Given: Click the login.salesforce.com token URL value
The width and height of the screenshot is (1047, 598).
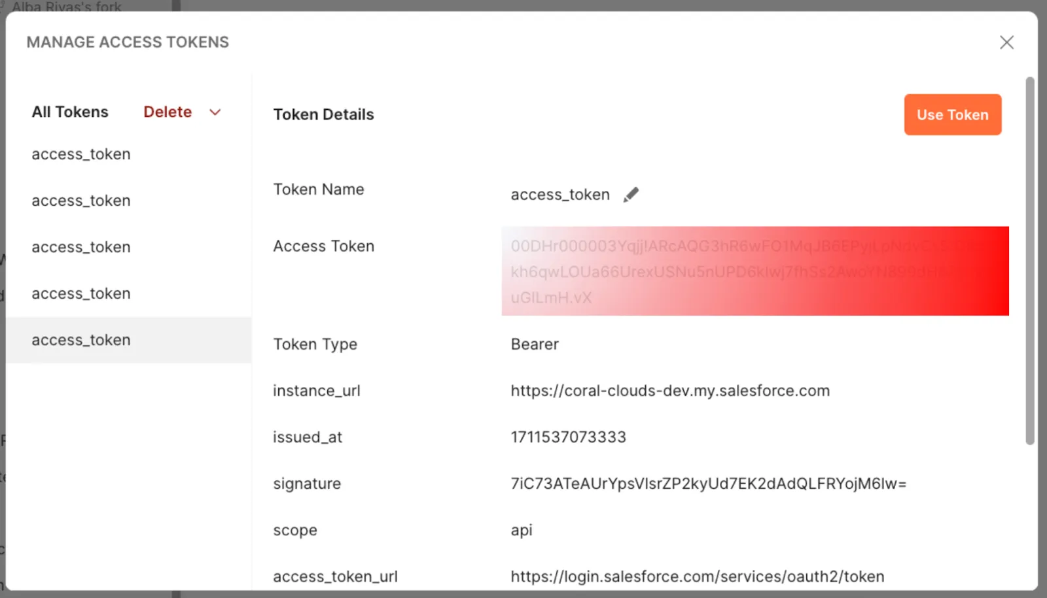Looking at the screenshot, I should tap(697, 576).
